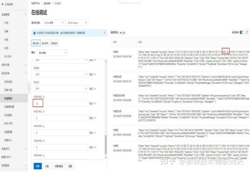Click the 重置 button
The image size is (250, 172).
(x=70, y=166)
